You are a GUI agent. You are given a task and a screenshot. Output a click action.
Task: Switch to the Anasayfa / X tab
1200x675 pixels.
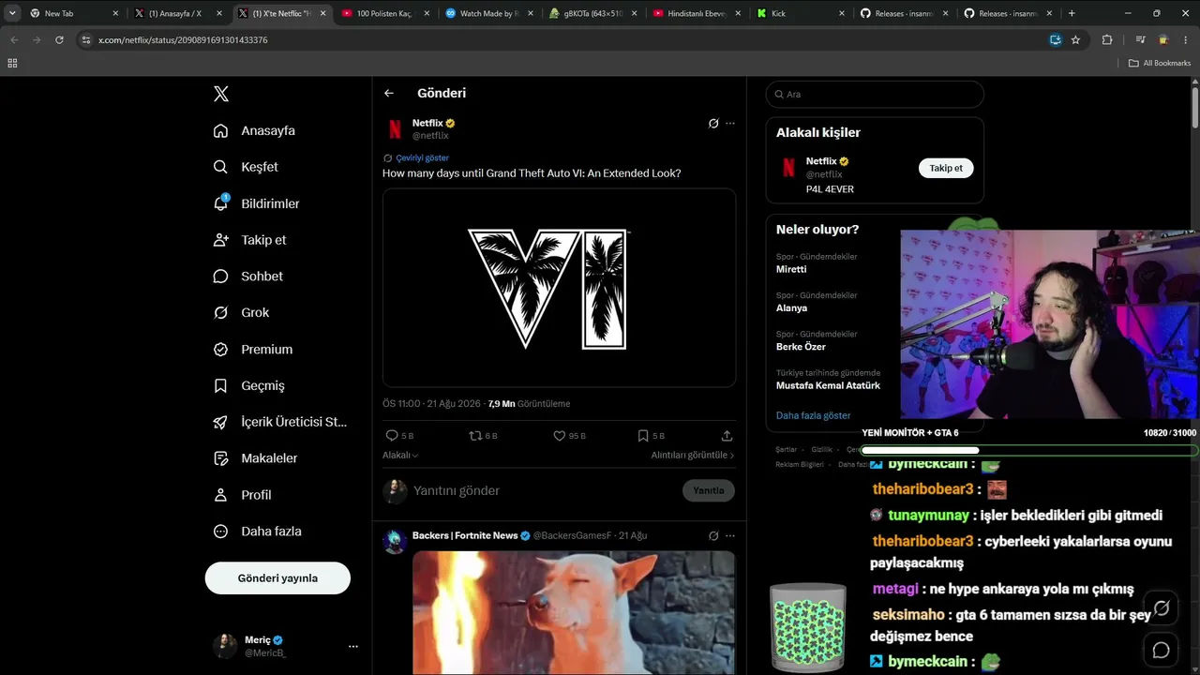coord(176,13)
